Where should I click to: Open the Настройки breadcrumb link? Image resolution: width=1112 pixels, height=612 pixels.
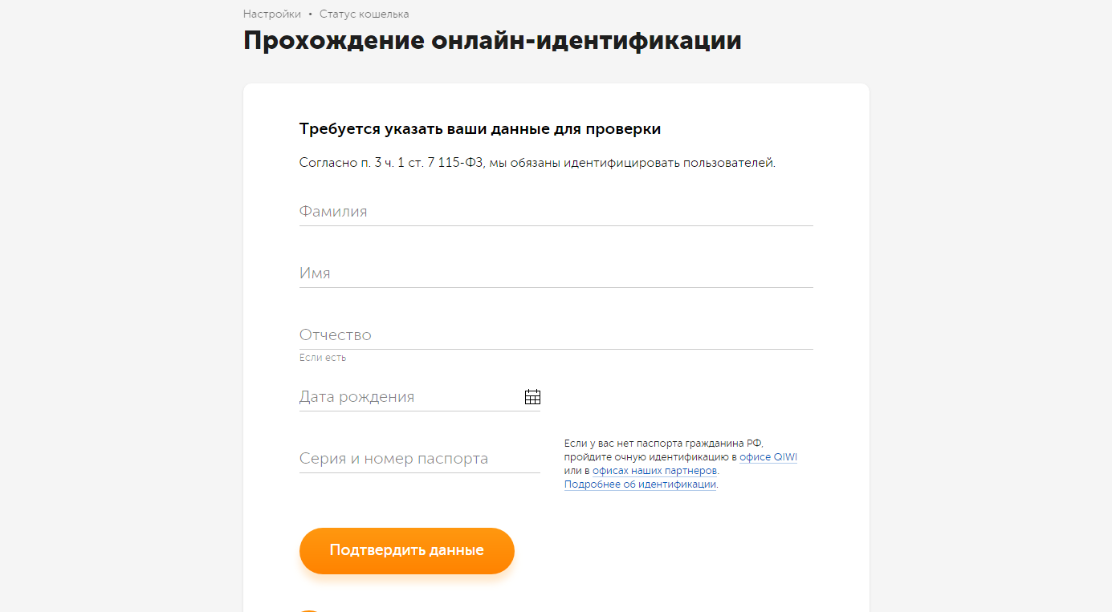click(271, 14)
